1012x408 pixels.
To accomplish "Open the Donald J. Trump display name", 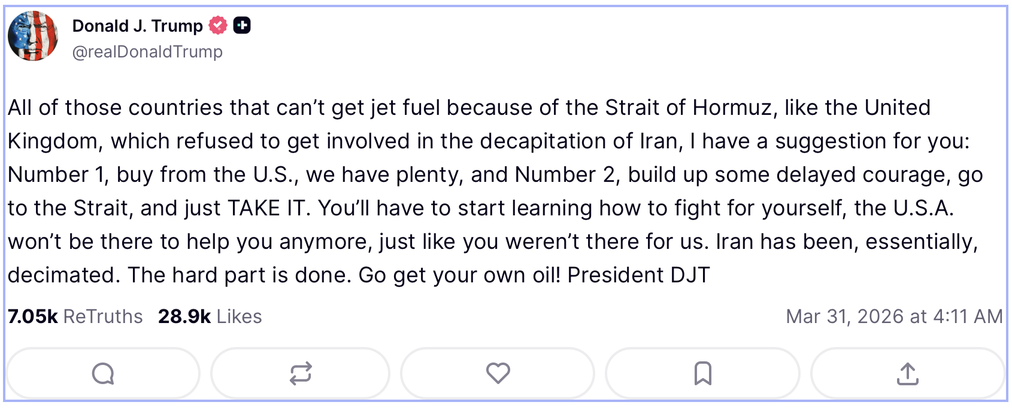I will (137, 26).
